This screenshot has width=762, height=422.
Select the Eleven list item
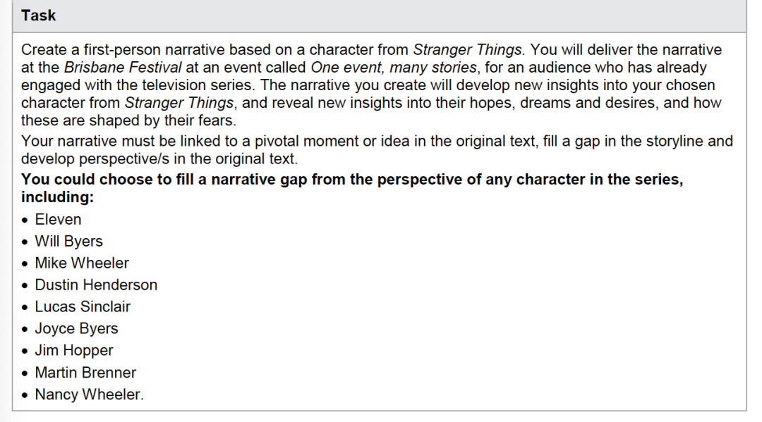pyautogui.click(x=58, y=219)
